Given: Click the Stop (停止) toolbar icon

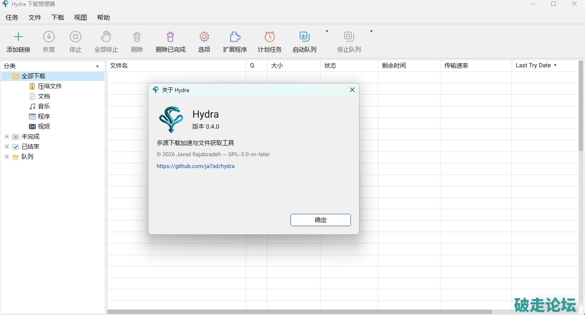Looking at the screenshot, I should pyautogui.click(x=76, y=37).
